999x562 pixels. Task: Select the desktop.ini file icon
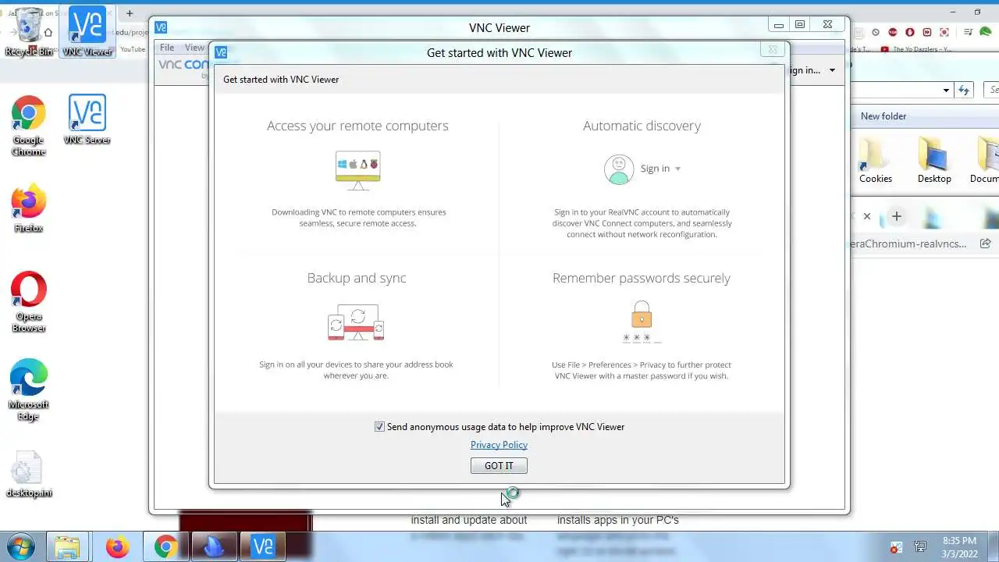tap(29, 475)
